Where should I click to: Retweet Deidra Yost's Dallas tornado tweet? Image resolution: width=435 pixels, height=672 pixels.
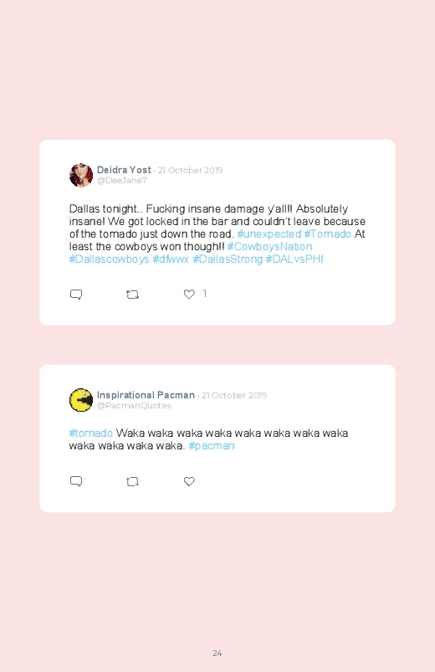[x=132, y=295]
